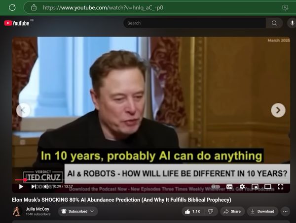Open the more actions ellipsis menu
The image size is (296, 223).
(285, 212)
